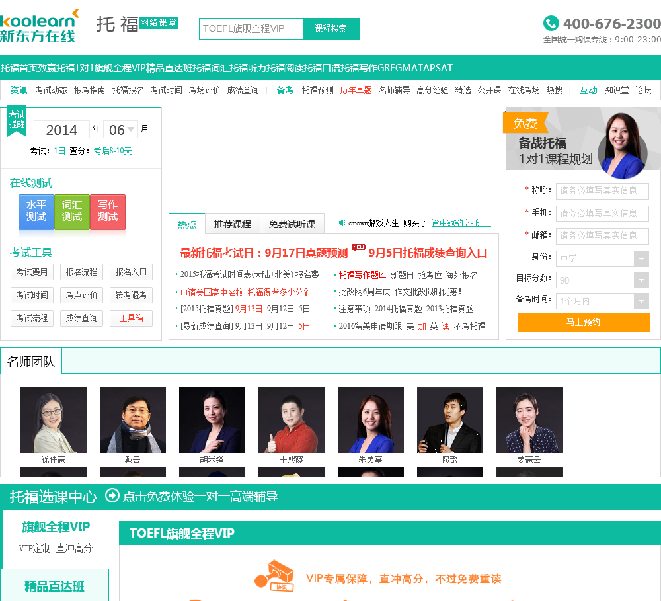
Task: Click the circled arrow icon before 点击免费体验
Action: (x=112, y=496)
